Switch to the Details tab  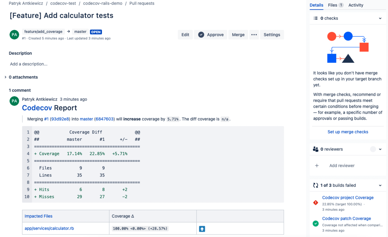click(316, 5)
